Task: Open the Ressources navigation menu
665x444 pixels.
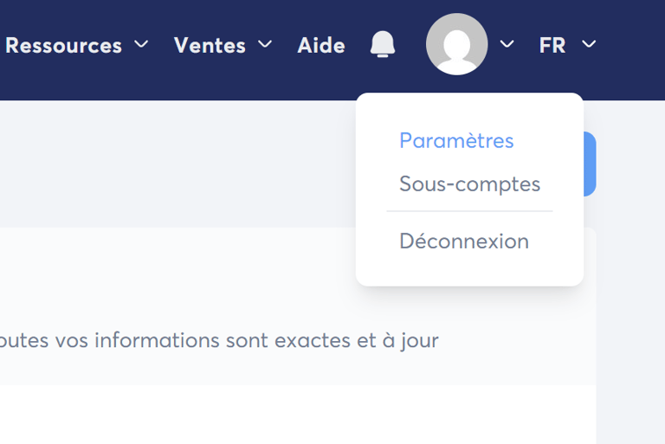Action: (64, 45)
